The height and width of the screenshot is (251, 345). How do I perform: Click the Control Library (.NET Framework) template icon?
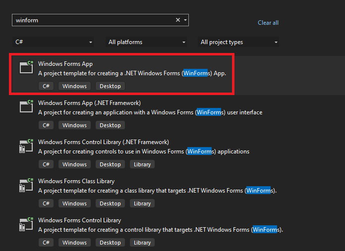pyautogui.click(x=26, y=145)
